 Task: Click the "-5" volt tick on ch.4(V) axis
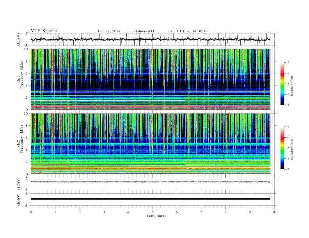click(x=27, y=206)
